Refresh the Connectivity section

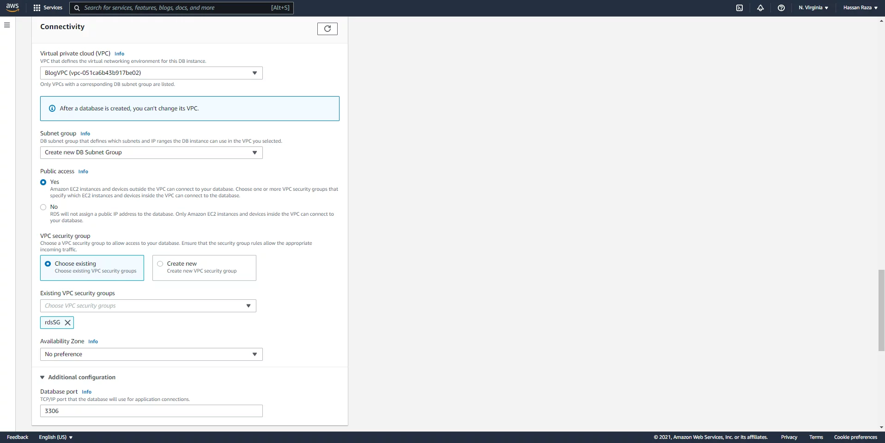point(327,29)
